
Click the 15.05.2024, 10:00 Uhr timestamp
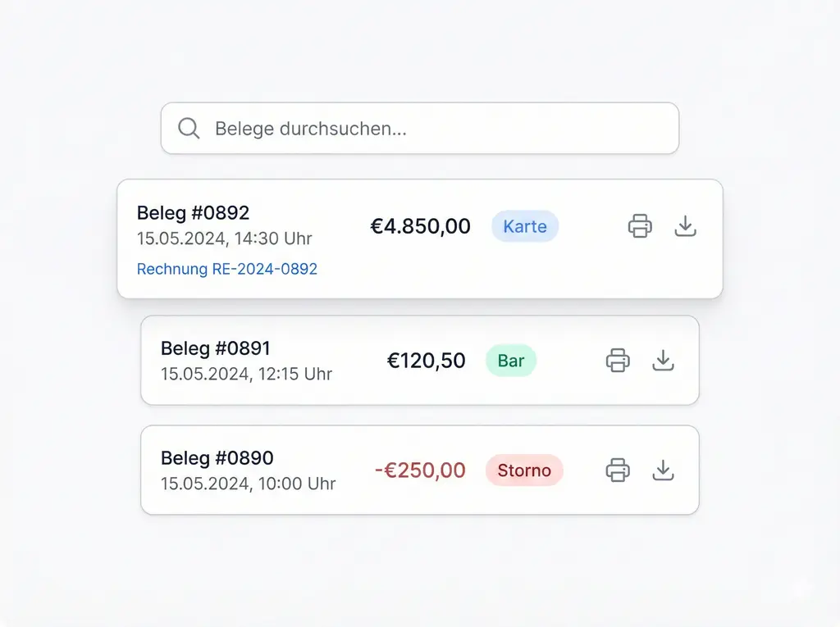tap(248, 484)
